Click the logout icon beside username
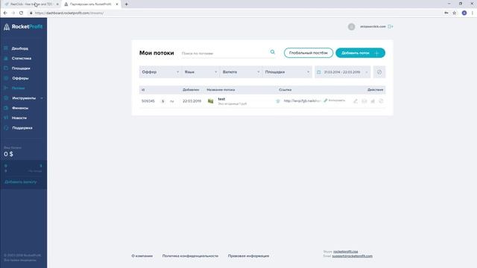The width and height of the screenshot is (477, 268). pos(391,27)
